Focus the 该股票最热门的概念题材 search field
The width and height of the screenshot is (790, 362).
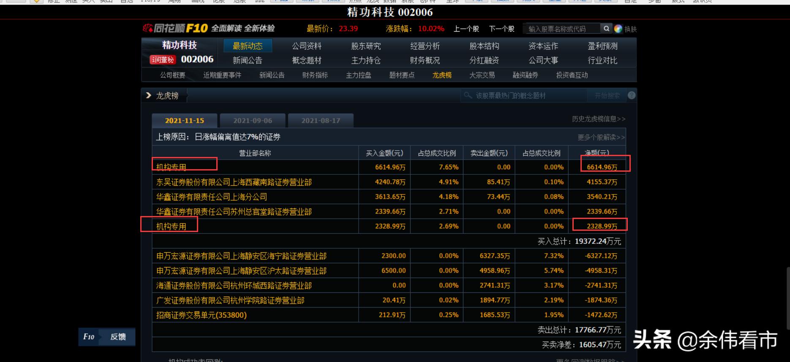pos(524,96)
